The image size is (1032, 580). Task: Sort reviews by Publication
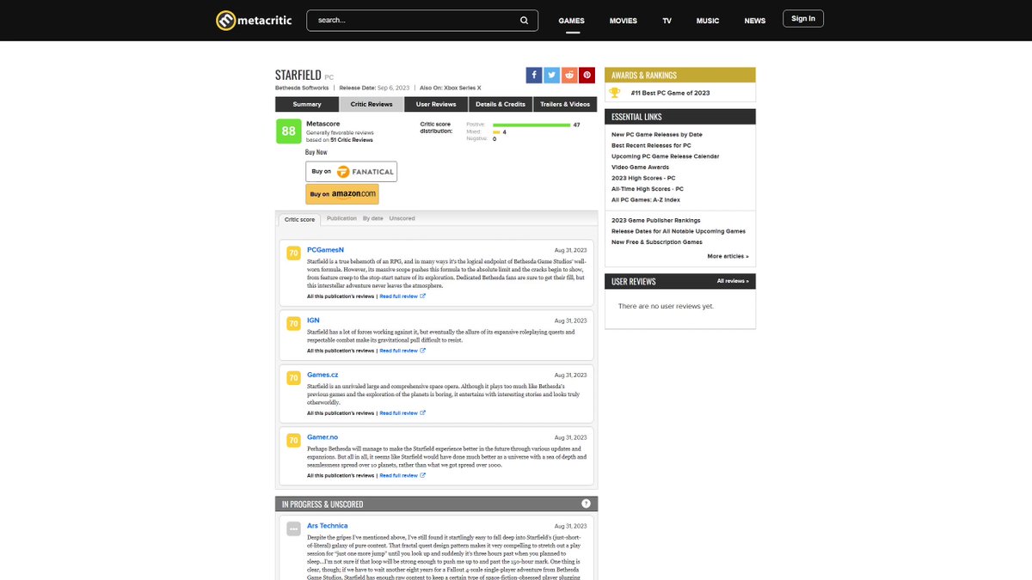[341, 218]
